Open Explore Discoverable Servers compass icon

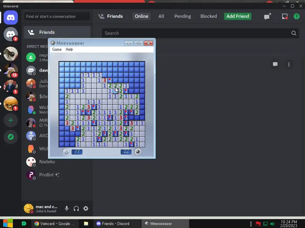click(x=11, y=137)
